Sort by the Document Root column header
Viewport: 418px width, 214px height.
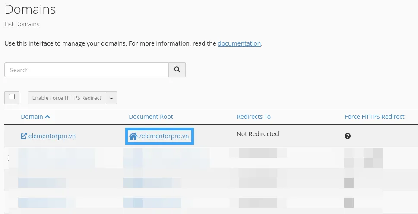coord(151,117)
